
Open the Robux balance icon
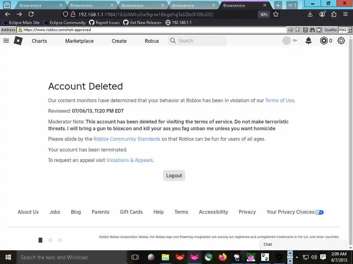tap(324, 41)
